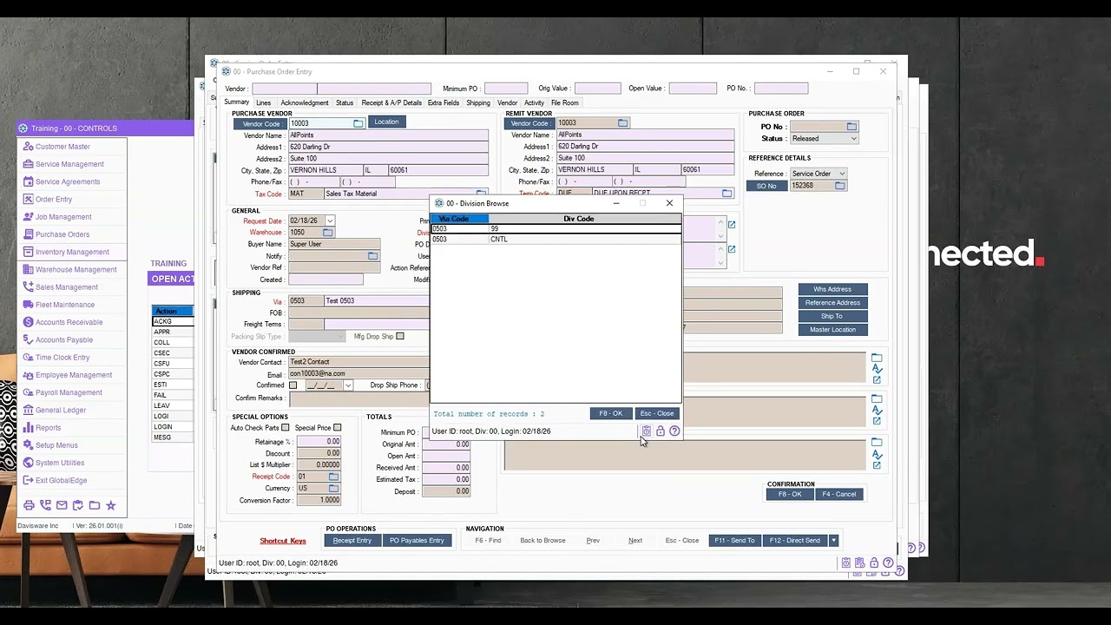The image size is (1111, 625).
Task: Open the Reference dropdown showing Service Order
Action: point(841,174)
